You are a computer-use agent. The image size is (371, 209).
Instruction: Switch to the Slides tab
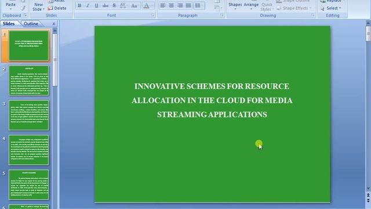pos(9,24)
